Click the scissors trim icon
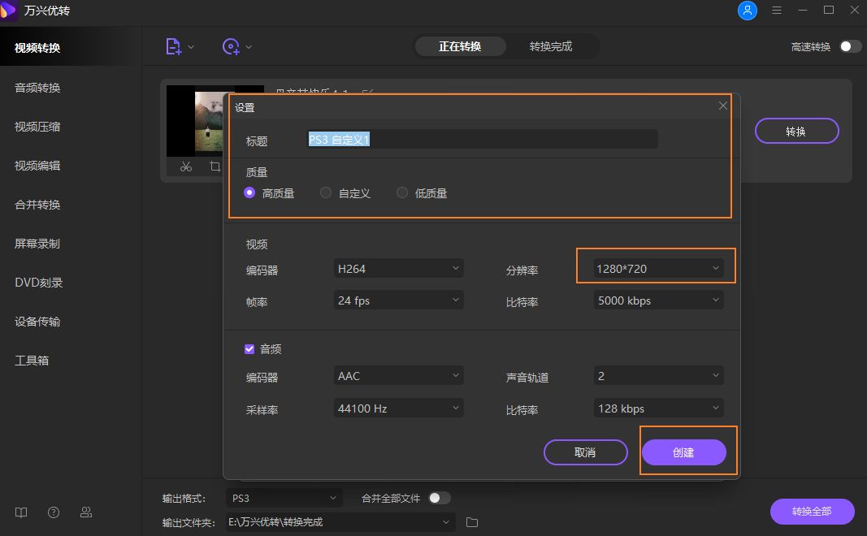Screen dimensions: 867x536 pyautogui.click(x=186, y=166)
